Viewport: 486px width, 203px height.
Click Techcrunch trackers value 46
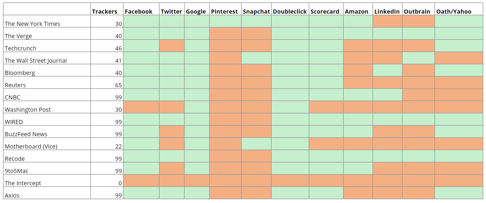click(x=118, y=48)
